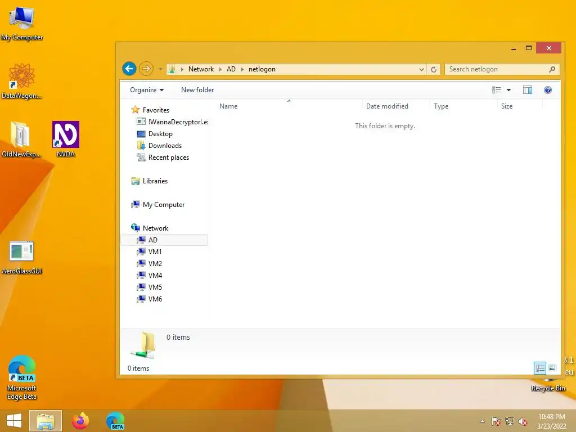Select AeroGlassGUI desktop icon
This screenshot has height=432, width=576.
tap(22, 258)
